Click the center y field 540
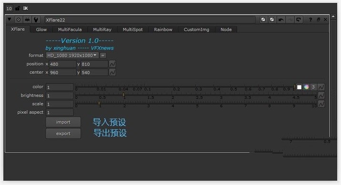 click(x=94, y=72)
